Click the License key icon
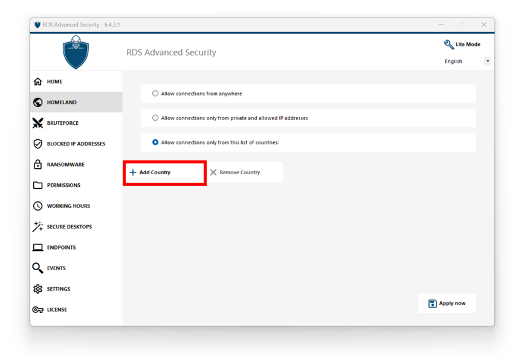527x357 pixels. tap(37, 310)
